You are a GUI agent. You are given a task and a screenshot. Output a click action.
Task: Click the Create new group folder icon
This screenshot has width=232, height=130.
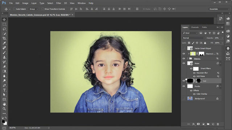[208, 124]
